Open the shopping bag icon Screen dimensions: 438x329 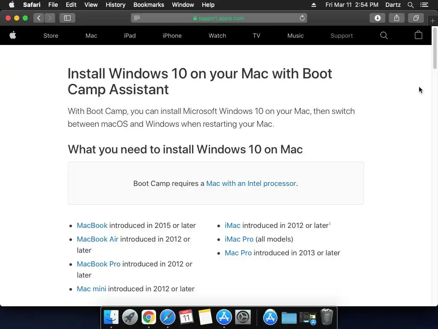418,35
